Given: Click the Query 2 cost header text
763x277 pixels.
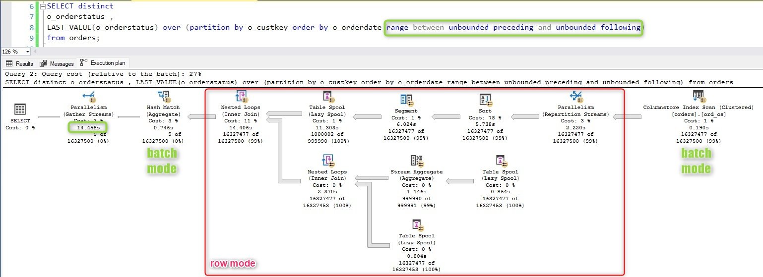Looking at the screenshot, I should pyautogui.click(x=103, y=73).
